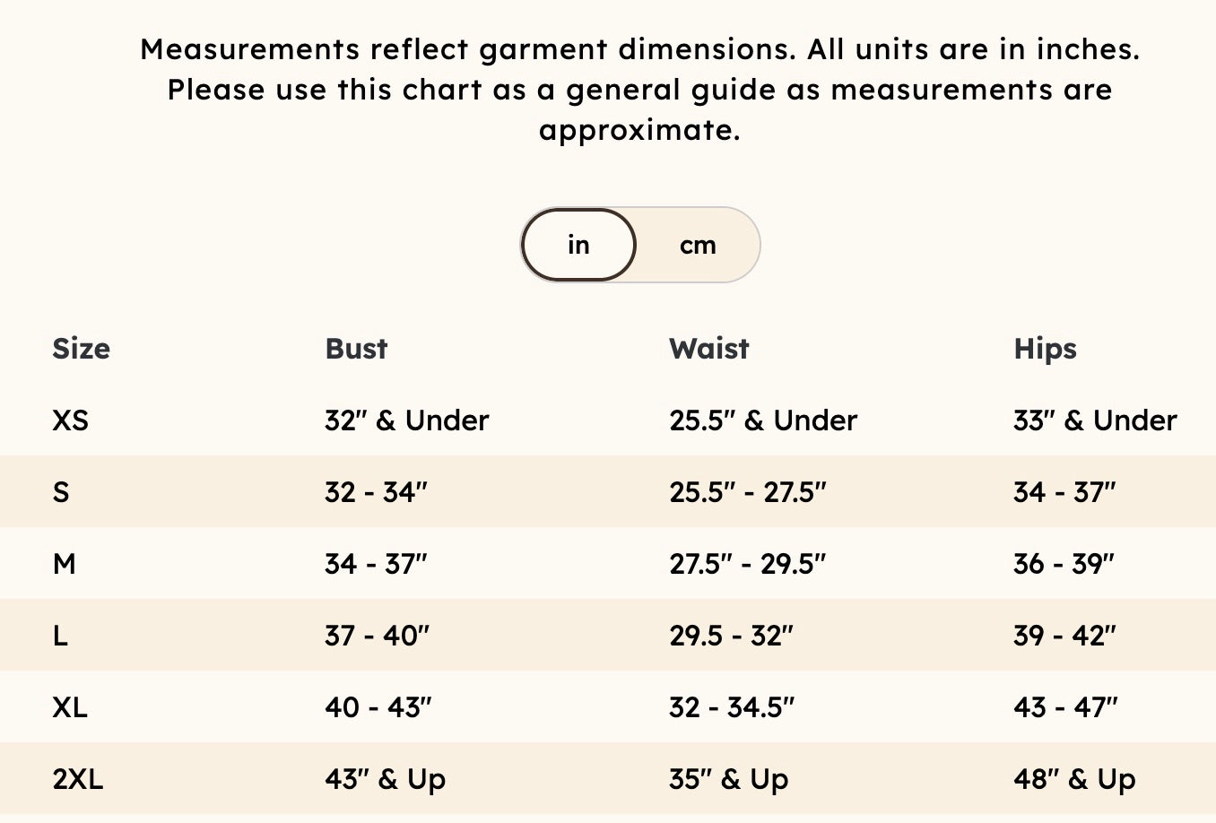Viewport: 1216px width, 823px height.
Task: Click the Bust column header
Action: tap(356, 349)
